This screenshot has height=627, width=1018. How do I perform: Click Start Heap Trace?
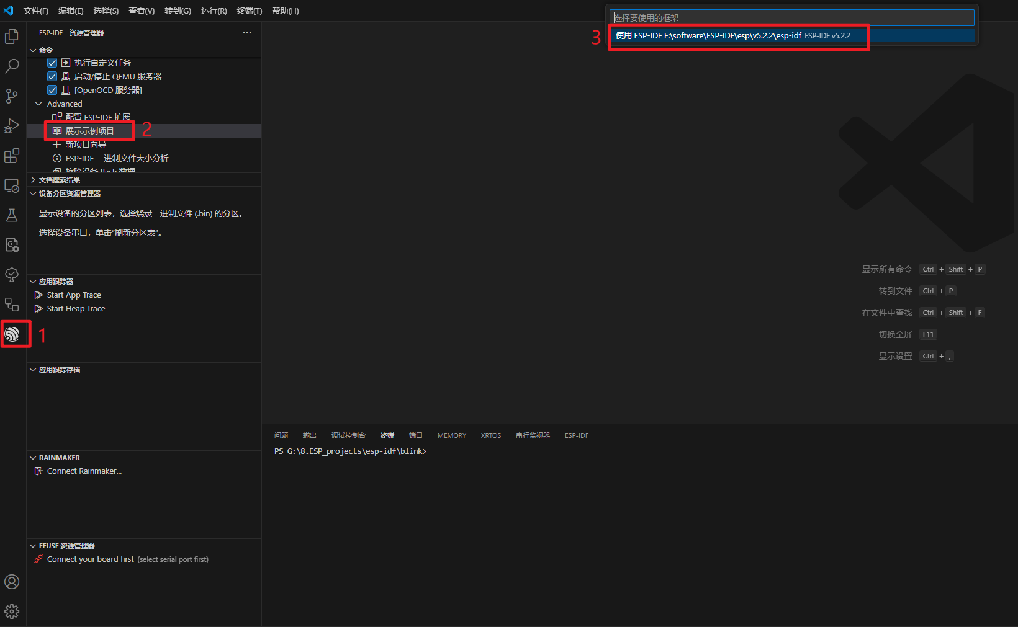click(76, 309)
